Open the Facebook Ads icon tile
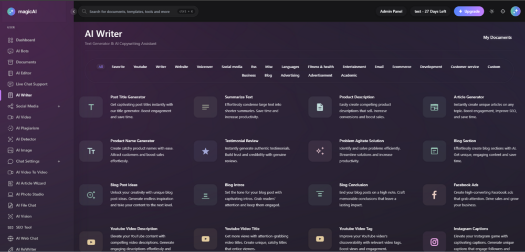 [x=434, y=195]
